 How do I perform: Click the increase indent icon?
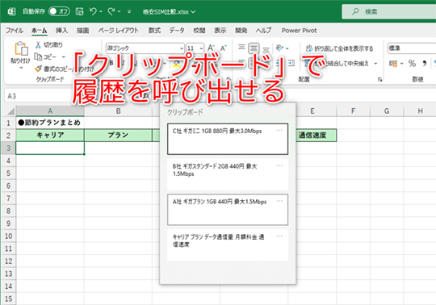tap(291, 64)
